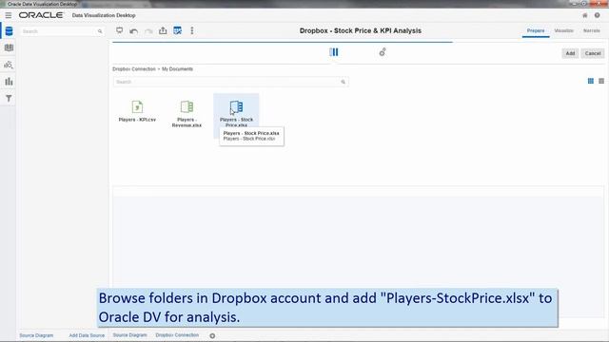Open the Visualizations bar chart panel
This screenshot has width=609, height=342.
pyautogui.click(x=9, y=82)
